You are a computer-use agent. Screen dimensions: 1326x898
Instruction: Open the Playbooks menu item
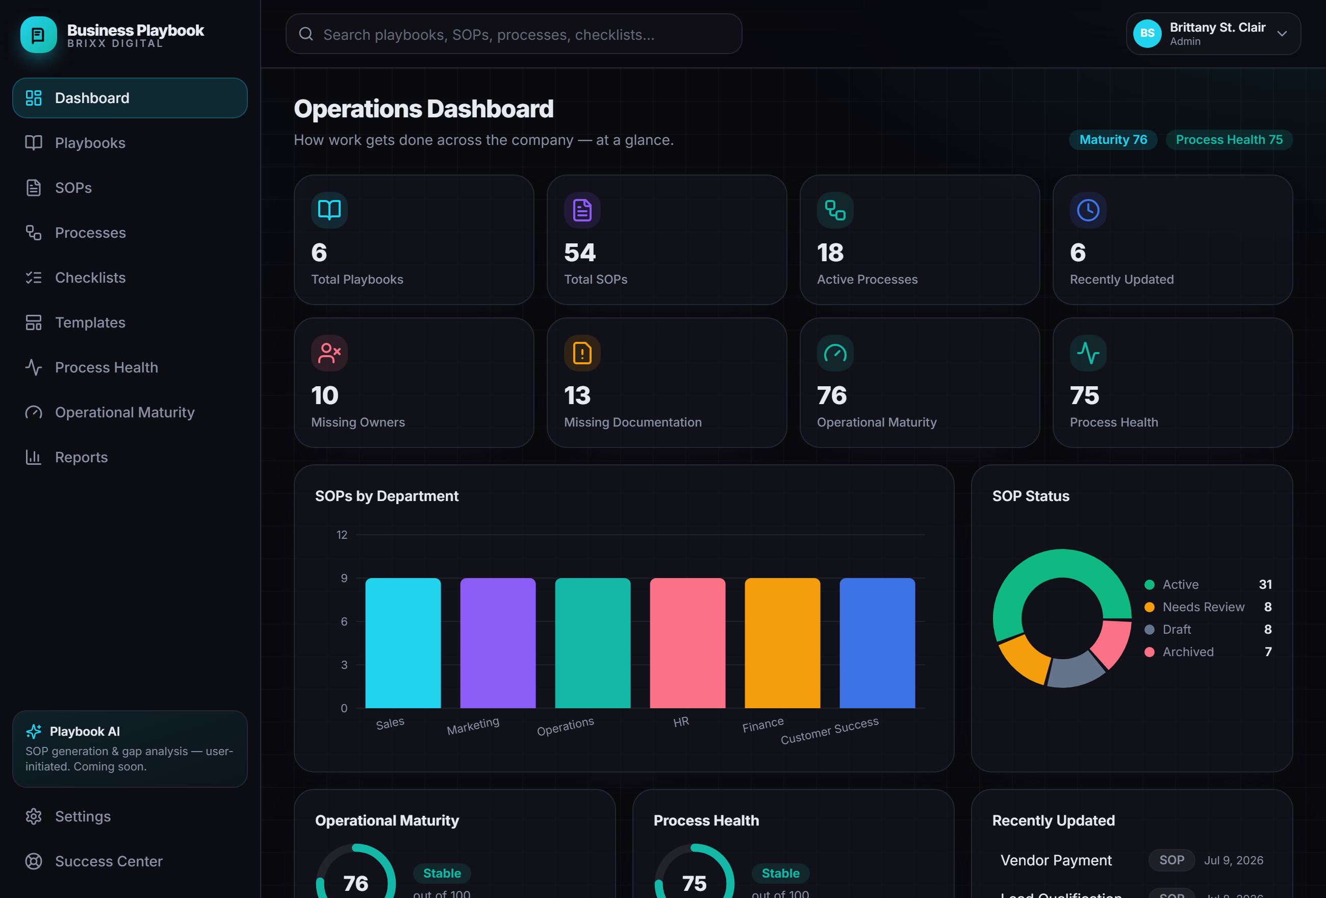pyautogui.click(x=130, y=143)
